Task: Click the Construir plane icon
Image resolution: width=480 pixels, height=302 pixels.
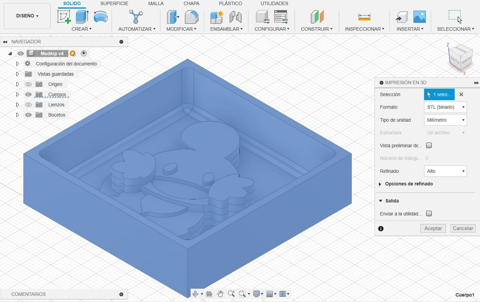Action: 317,17
